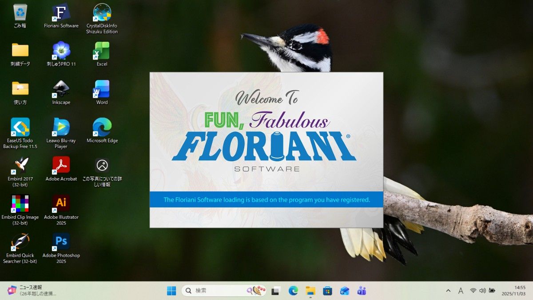Select the 刺繍データ folder
Image resolution: width=533 pixels, height=300 pixels.
(x=20, y=51)
